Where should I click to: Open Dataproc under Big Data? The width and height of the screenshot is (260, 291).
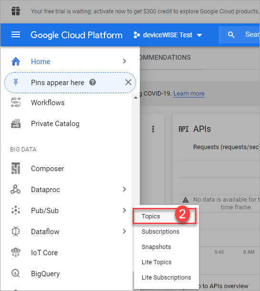coord(45,190)
